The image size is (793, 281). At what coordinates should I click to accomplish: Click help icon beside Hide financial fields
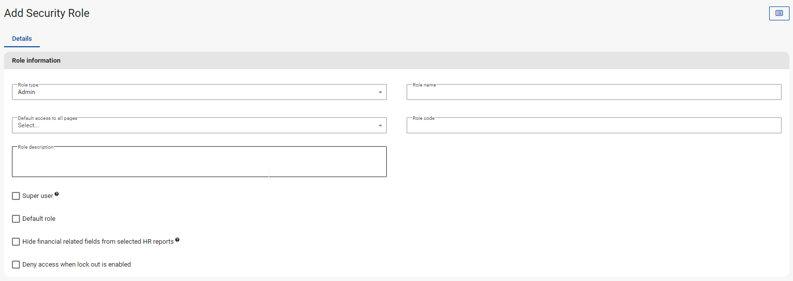pyautogui.click(x=177, y=240)
